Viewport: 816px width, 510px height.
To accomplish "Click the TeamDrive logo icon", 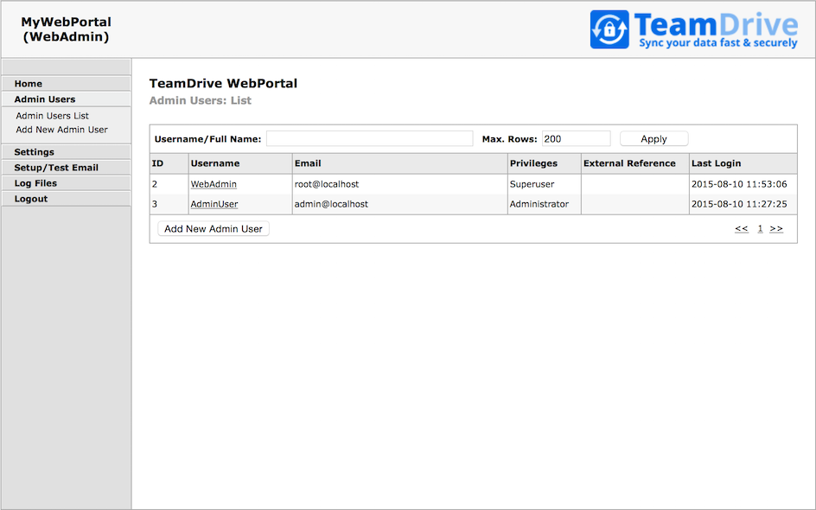I will (609, 29).
